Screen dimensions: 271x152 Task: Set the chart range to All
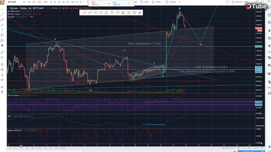click(x=56, y=148)
